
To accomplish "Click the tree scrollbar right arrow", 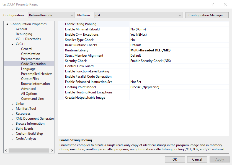I will click(52, 151).
